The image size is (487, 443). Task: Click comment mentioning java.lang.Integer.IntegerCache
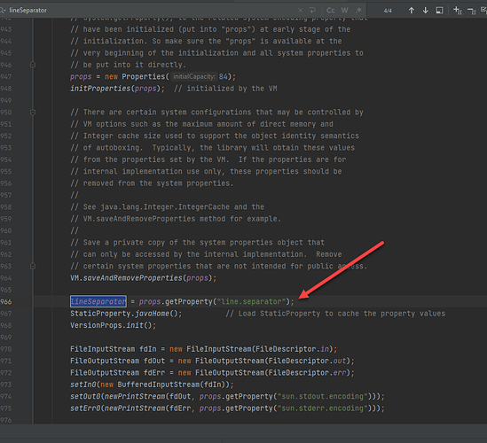pos(167,207)
